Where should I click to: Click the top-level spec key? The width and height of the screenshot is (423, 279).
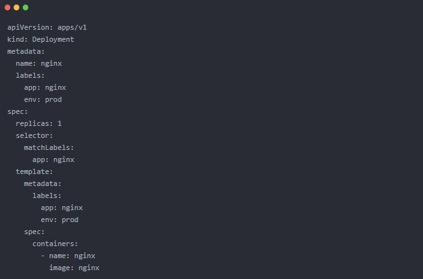[x=18, y=111]
